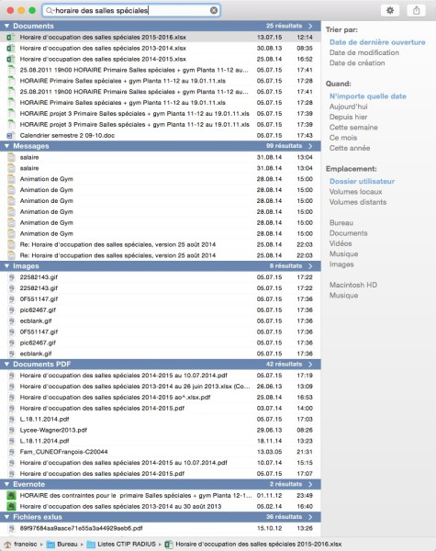The width and height of the screenshot is (436, 551).
Task: Choose Macintosh HD location
Action: coord(352,285)
